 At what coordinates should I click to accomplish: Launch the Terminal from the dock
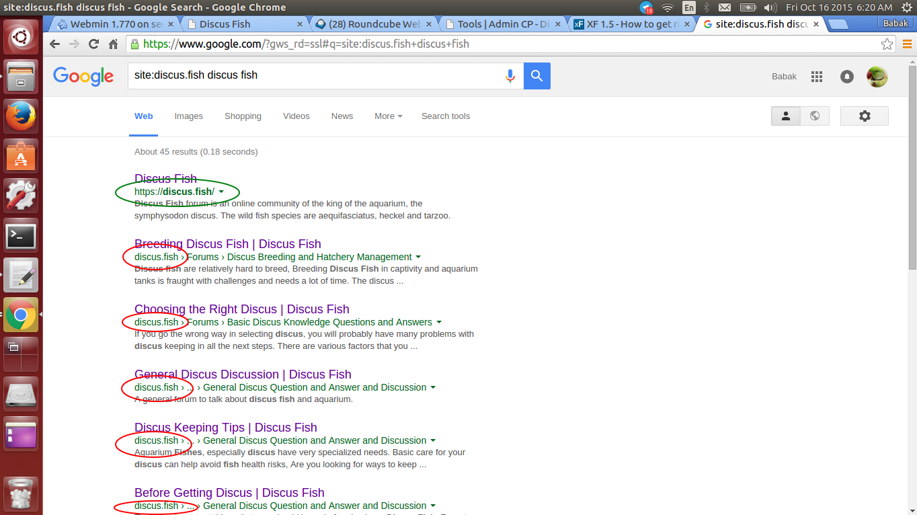[21, 235]
